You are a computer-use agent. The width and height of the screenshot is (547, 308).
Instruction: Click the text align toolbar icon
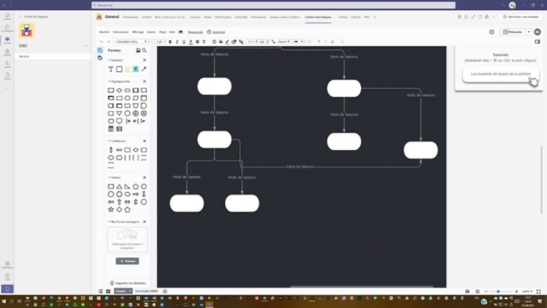pyautogui.click(x=198, y=42)
